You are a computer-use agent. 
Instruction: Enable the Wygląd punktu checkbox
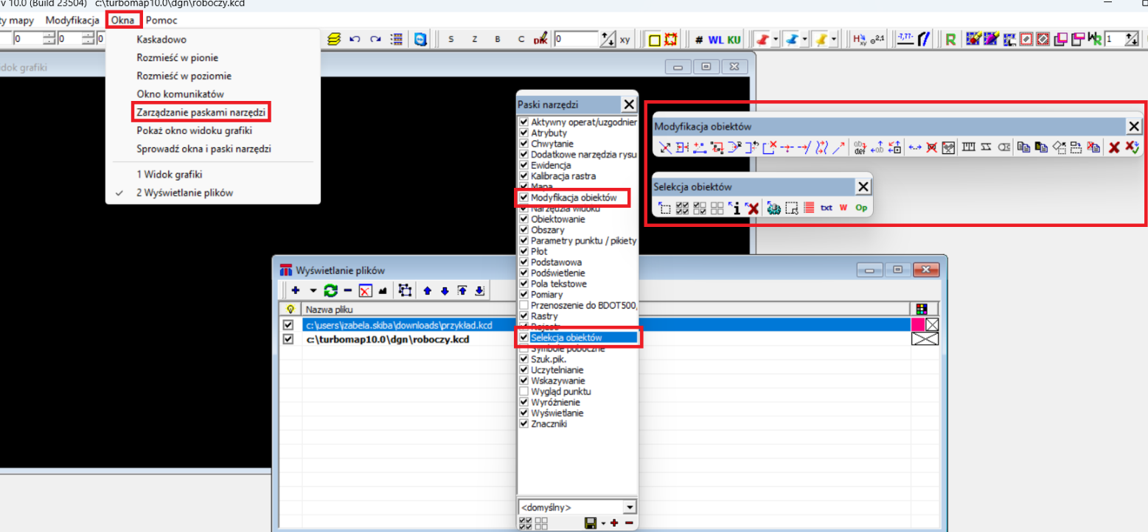click(x=523, y=392)
